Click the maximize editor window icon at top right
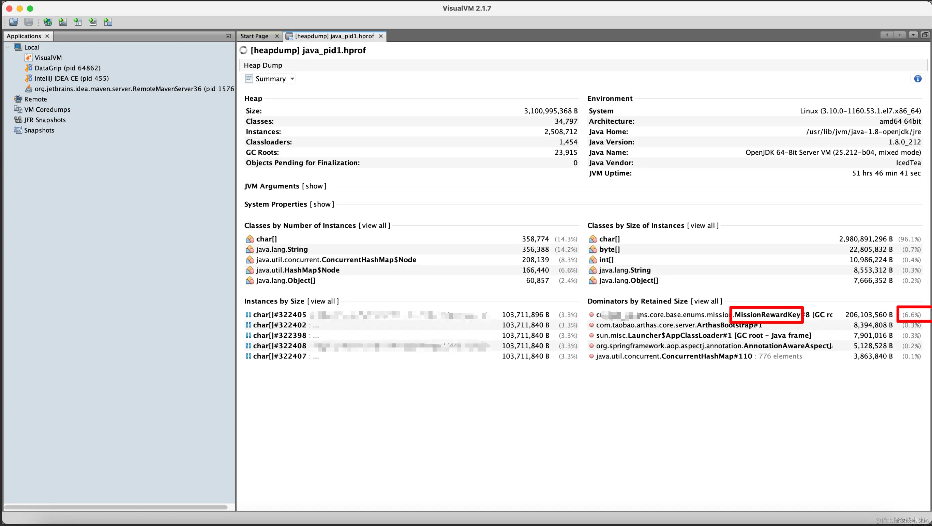 [925, 35]
